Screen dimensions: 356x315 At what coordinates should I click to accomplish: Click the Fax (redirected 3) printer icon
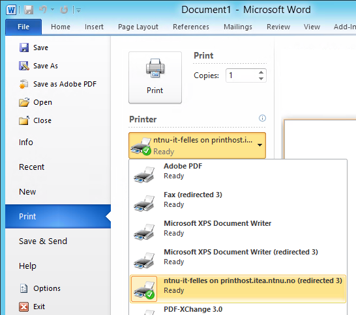[x=144, y=203]
